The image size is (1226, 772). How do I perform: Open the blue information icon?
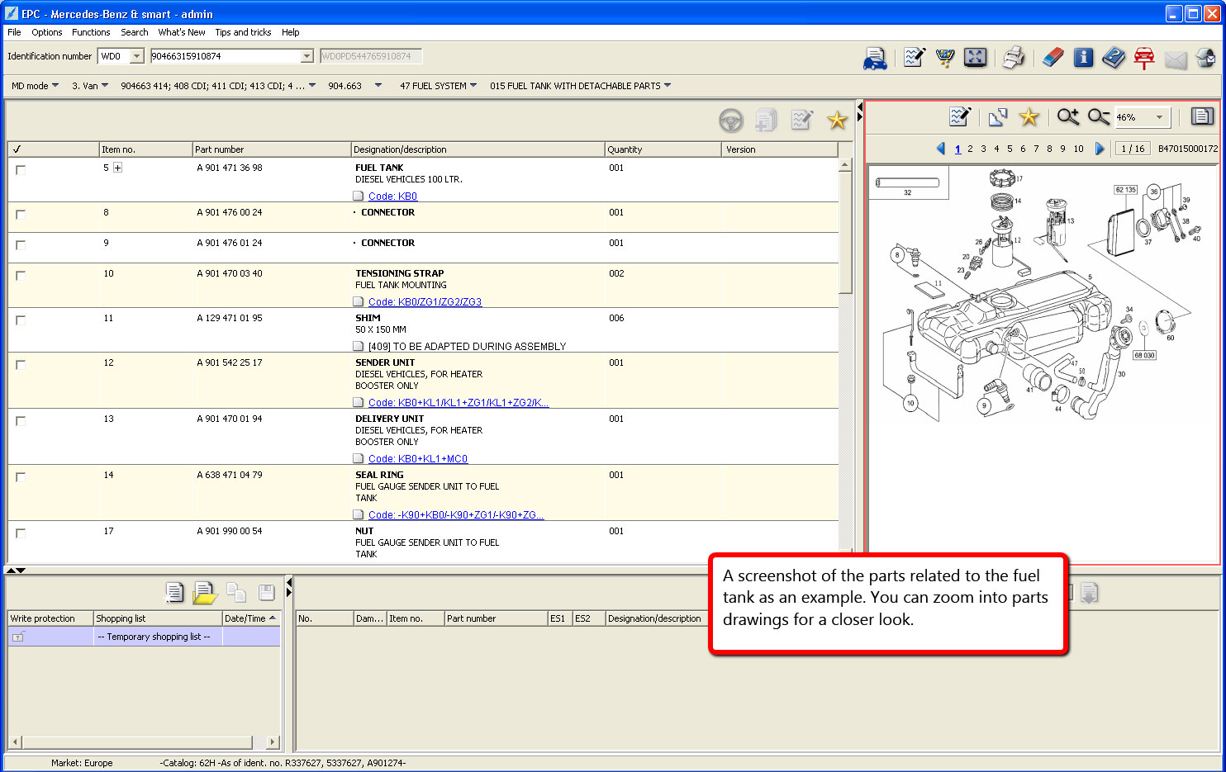(x=1083, y=57)
